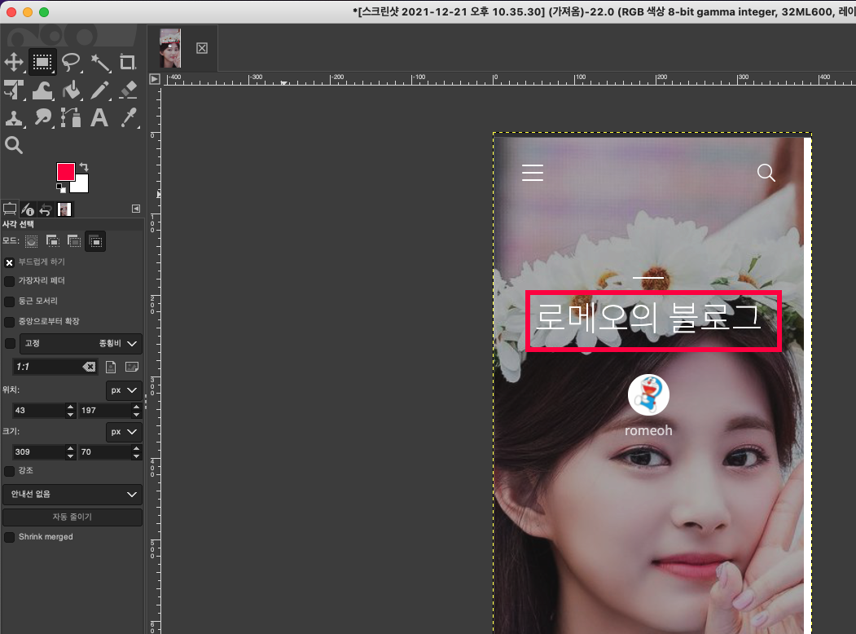Open the Device Status tab
The image size is (856, 634).
click(x=28, y=209)
